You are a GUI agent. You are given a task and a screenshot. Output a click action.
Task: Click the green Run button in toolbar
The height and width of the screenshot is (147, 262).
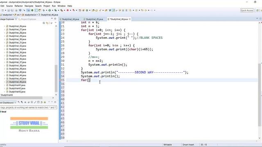[50, 10]
